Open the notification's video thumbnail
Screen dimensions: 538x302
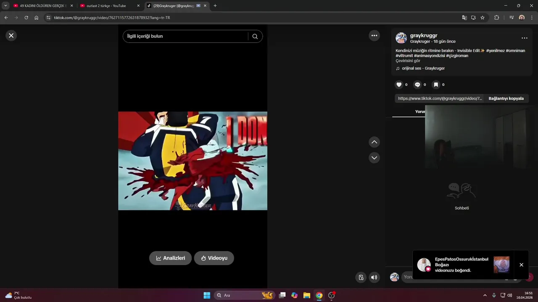501,265
